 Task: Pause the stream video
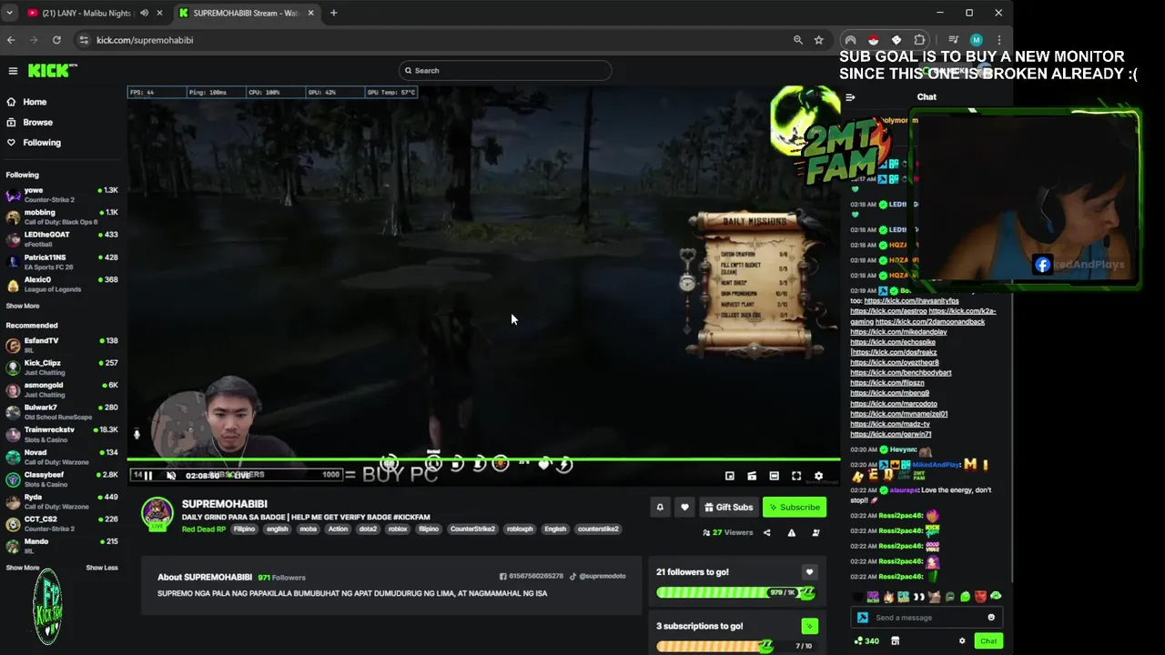coord(148,476)
